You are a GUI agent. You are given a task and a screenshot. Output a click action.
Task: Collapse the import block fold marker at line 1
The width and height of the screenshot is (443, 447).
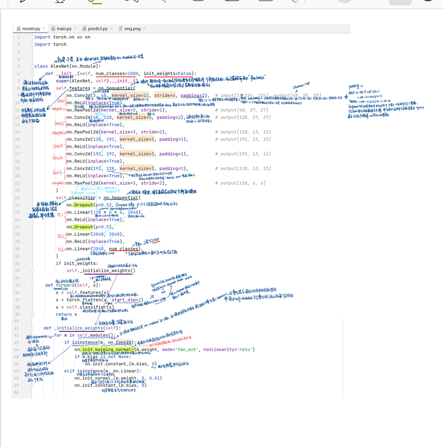pyautogui.click(x=33, y=37)
